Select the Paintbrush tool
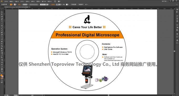This screenshot has height=96, width=179. [x=2, y=28]
